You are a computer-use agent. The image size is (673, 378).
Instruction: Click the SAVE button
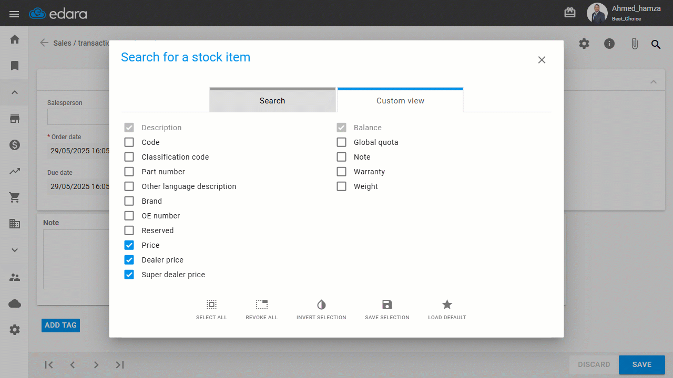click(642, 364)
